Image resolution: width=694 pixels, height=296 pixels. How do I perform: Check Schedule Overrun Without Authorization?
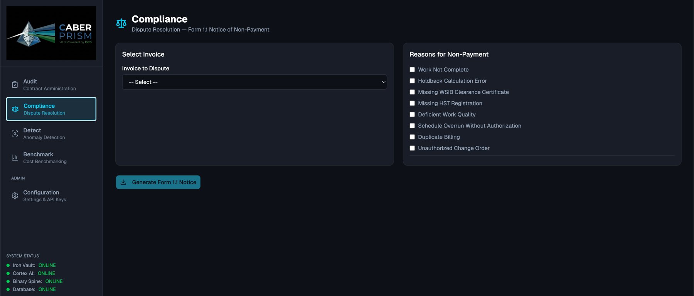pos(412,125)
